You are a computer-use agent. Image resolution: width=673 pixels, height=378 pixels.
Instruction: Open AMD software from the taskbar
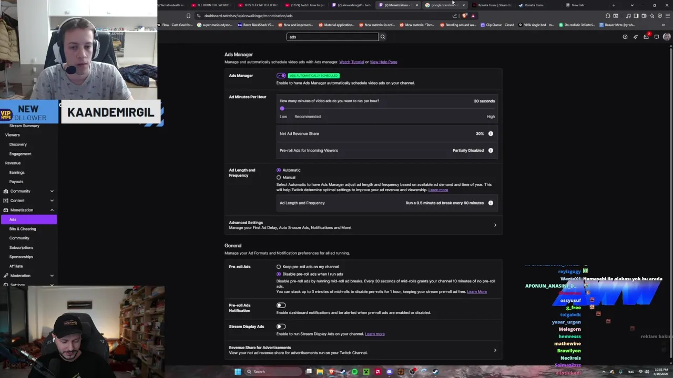pos(378,372)
